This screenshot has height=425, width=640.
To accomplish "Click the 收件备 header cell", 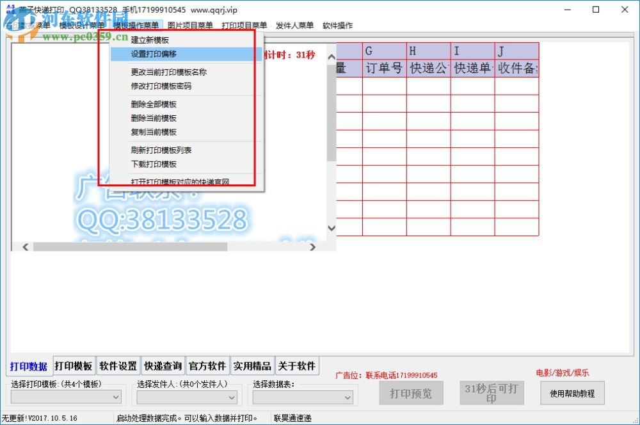I will point(516,68).
